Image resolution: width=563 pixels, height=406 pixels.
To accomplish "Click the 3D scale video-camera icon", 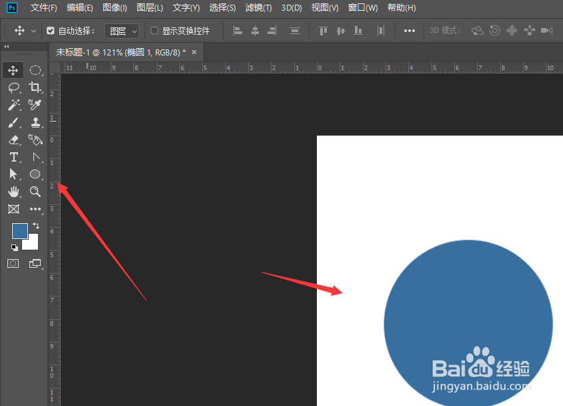I will [x=547, y=31].
